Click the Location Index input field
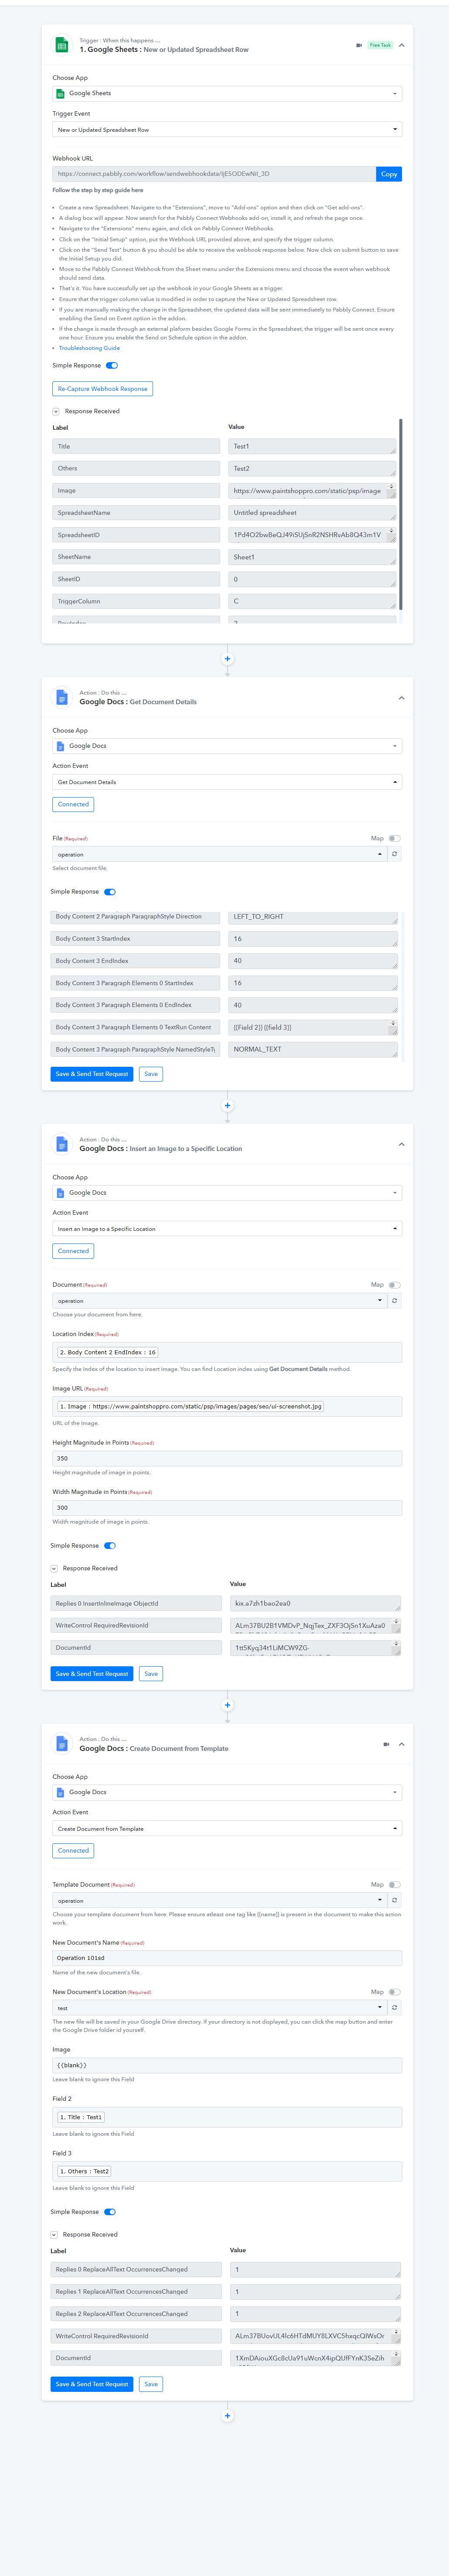This screenshot has width=449, height=2576. pos(227,1352)
